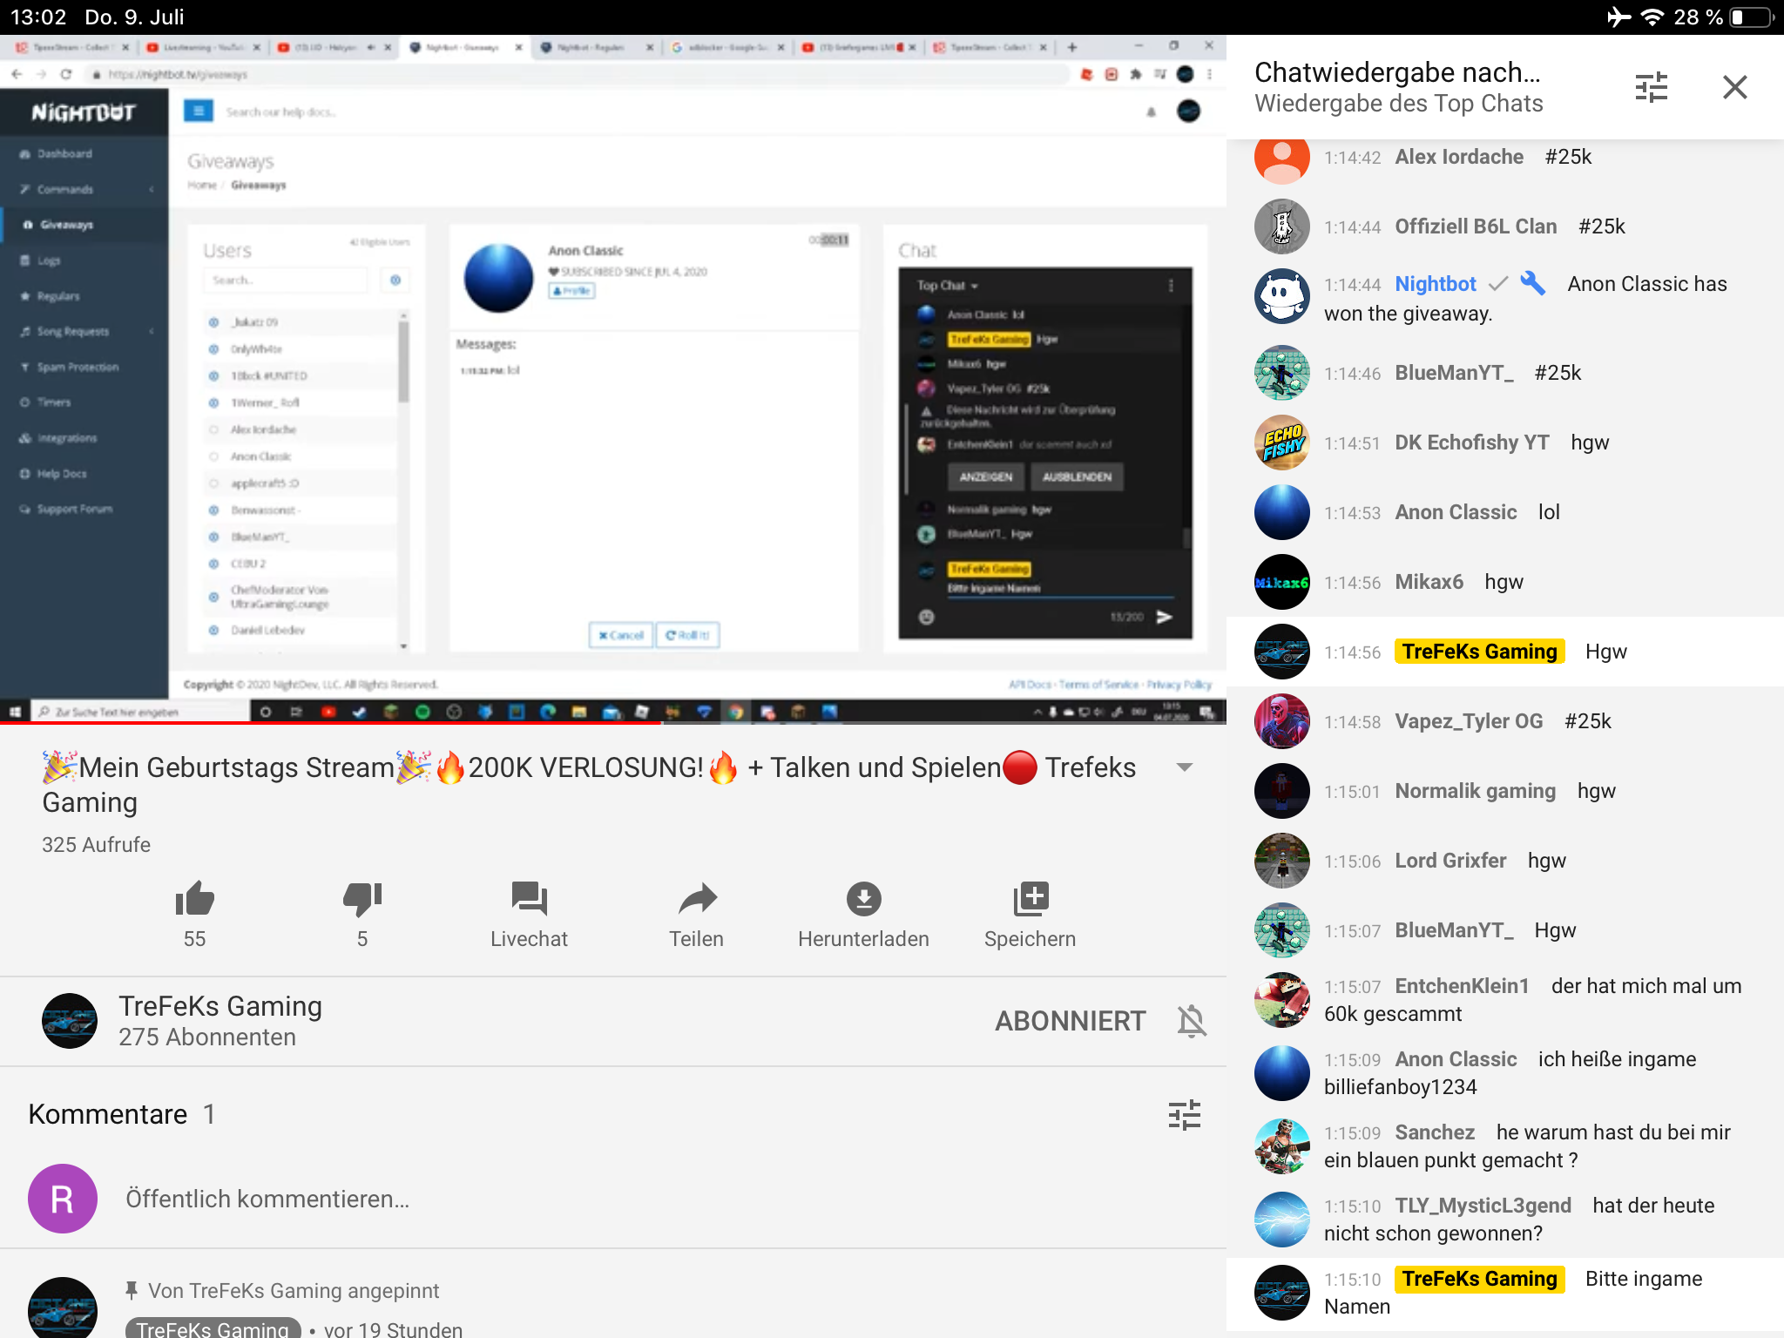Viewport: 1784px width, 1338px height.
Task: Open Dashboard in Nightbot sidebar
Action: coord(64,154)
